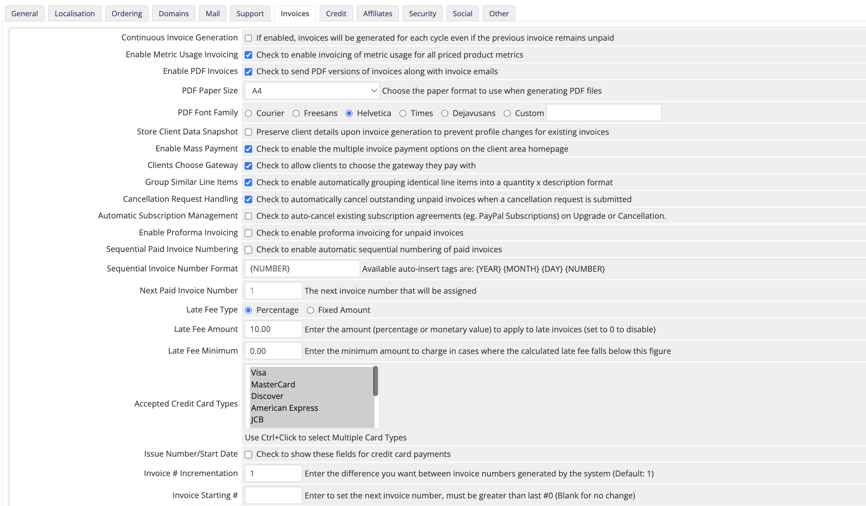Switch to the General tab
Viewport: 866px width, 506px height.
point(25,13)
